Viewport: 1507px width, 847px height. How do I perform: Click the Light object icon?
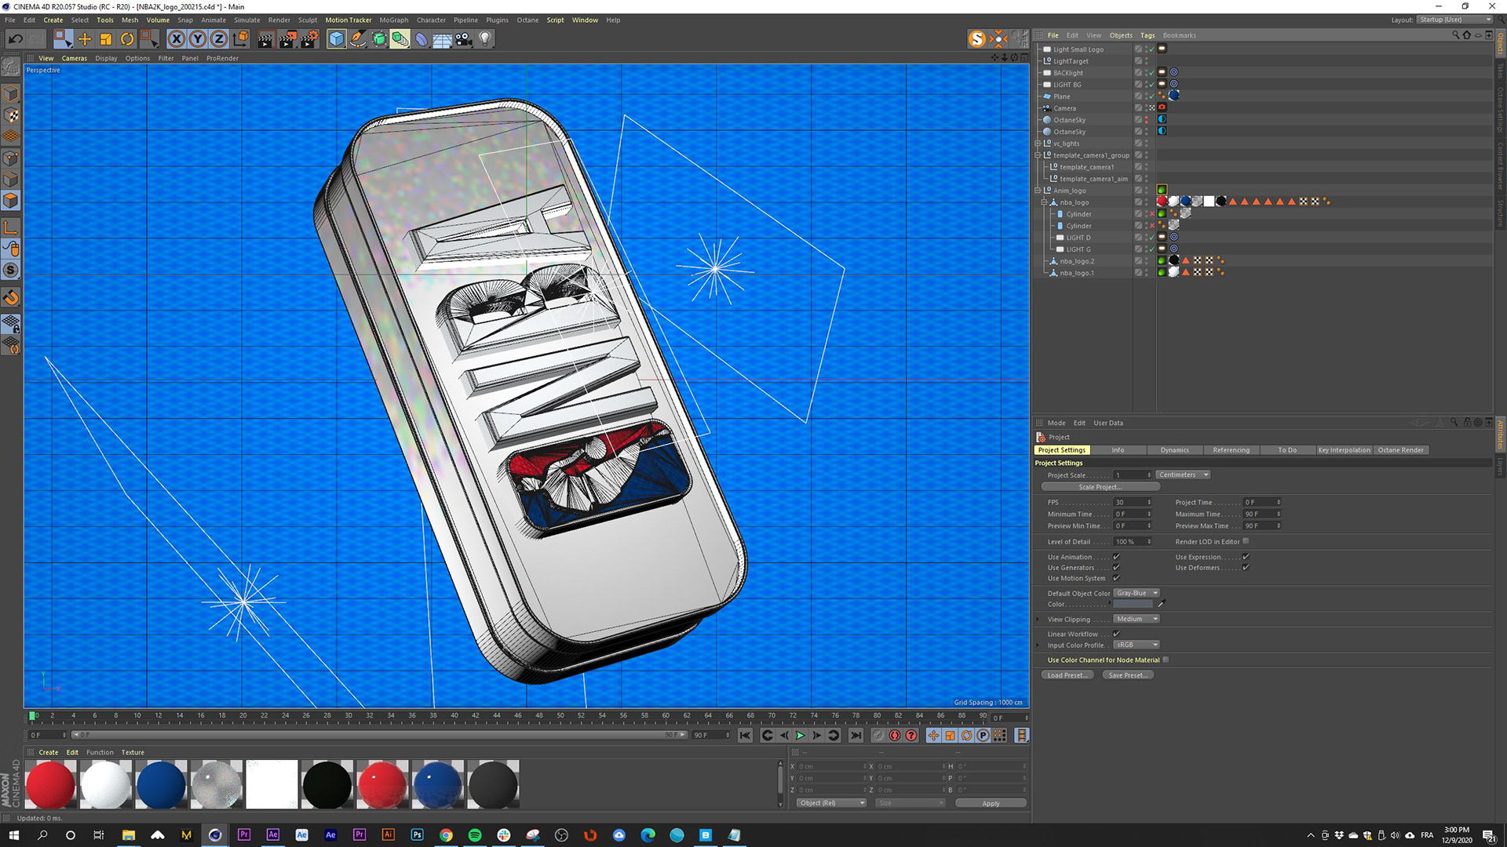(x=485, y=38)
